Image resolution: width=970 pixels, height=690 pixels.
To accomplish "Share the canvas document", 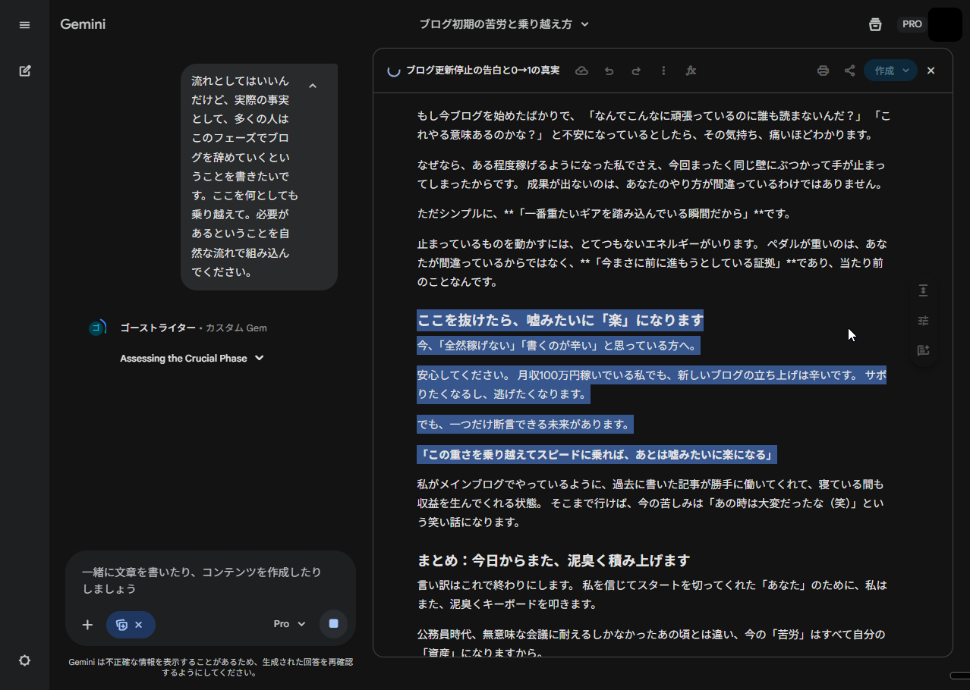I will point(849,71).
